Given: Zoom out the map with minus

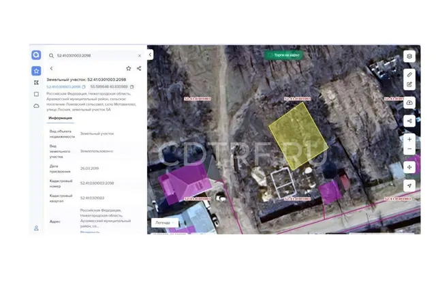Looking at the screenshot, I should coord(409,149).
